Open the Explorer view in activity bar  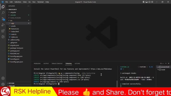pyautogui.click(x=3, y=7)
